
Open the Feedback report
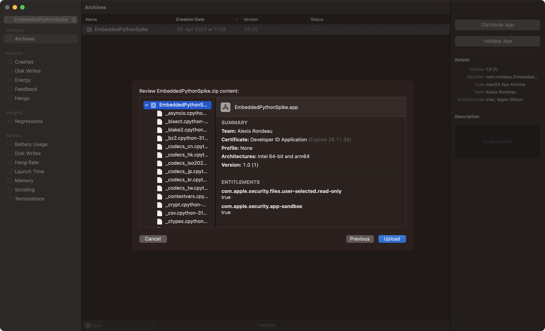tap(41, 89)
